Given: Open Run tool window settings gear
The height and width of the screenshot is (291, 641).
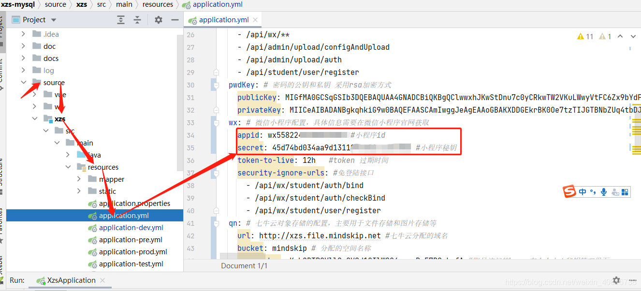Looking at the screenshot, I should [616, 280].
